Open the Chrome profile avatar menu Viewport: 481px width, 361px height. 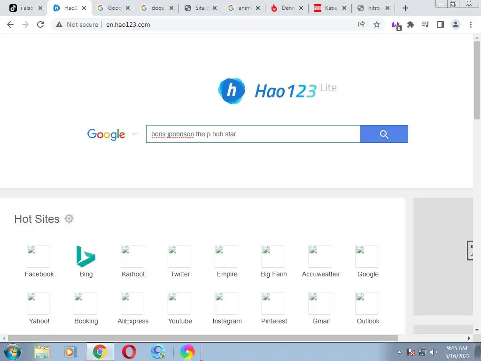point(456,24)
